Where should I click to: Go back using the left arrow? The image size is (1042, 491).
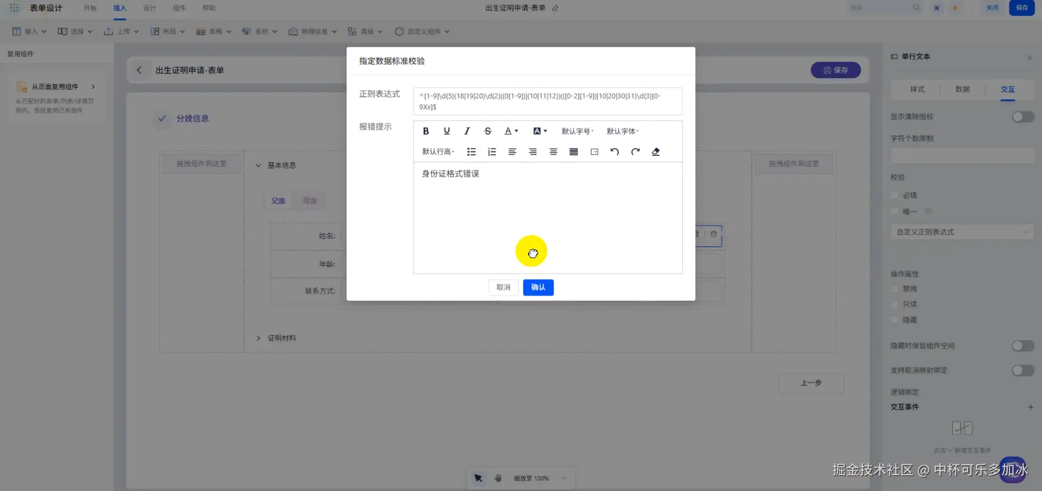coord(139,70)
